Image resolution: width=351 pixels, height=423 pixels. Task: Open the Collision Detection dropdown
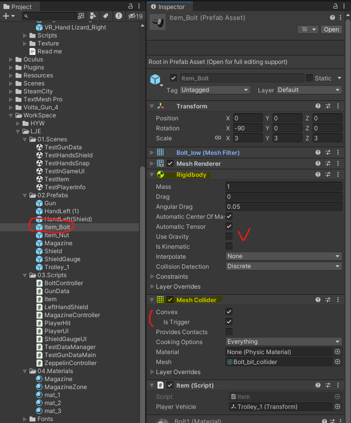click(x=284, y=266)
